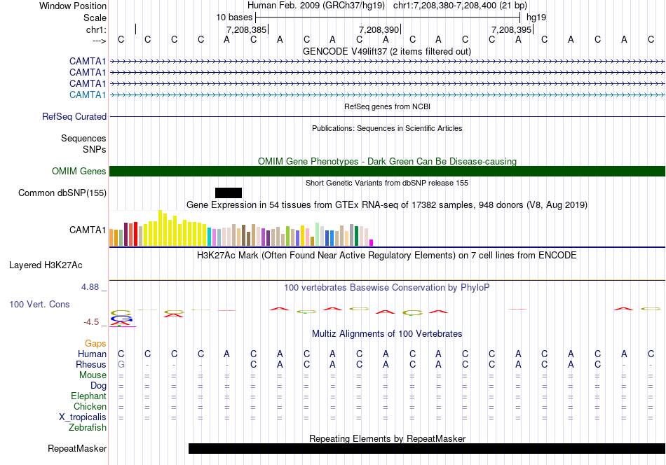Click the CAMTA1 label beside the GTEx chart

[x=88, y=230]
